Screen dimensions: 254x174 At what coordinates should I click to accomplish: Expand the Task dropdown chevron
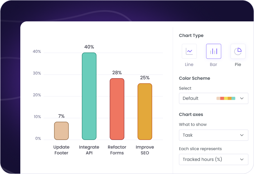point(242,135)
